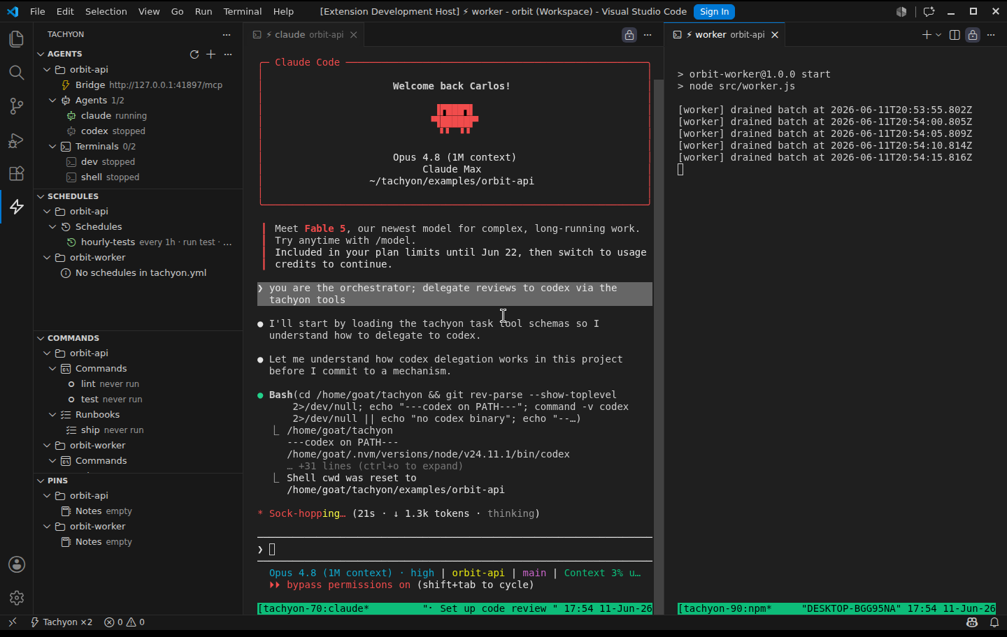1007x637 pixels.
Task: Refresh the Agents section
Action: click(x=194, y=54)
